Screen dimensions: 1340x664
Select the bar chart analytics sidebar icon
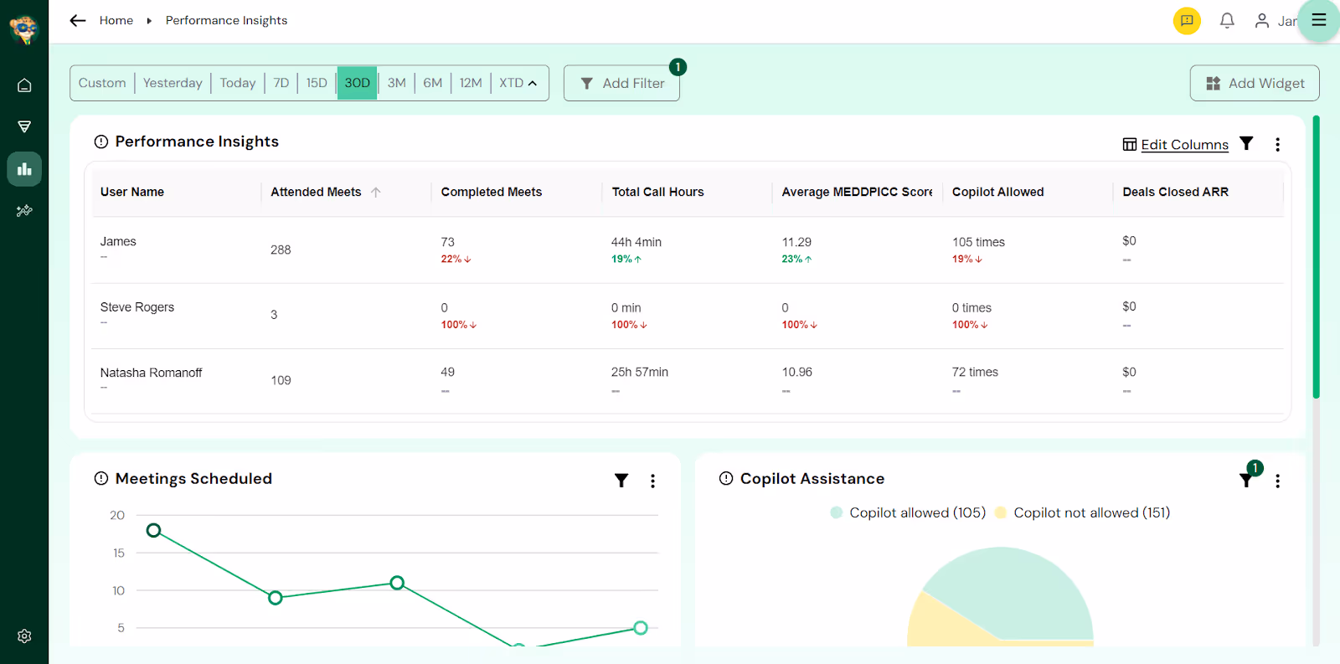click(x=24, y=169)
